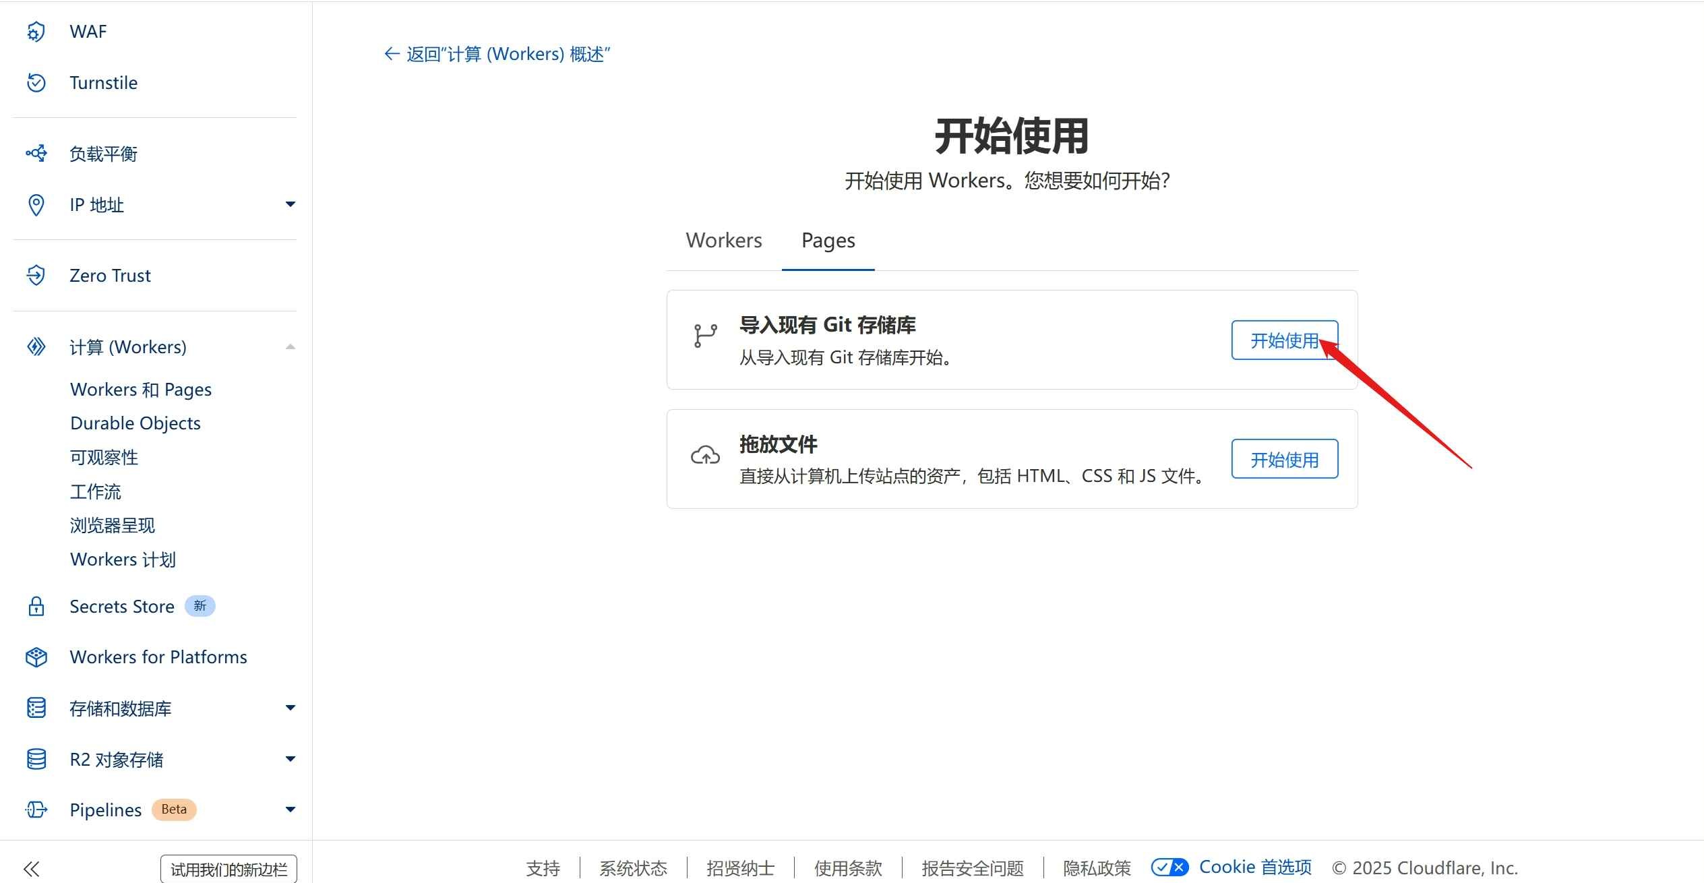Expand the R2 对象存储 menu arrow
The width and height of the screenshot is (1704, 883).
tap(291, 759)
